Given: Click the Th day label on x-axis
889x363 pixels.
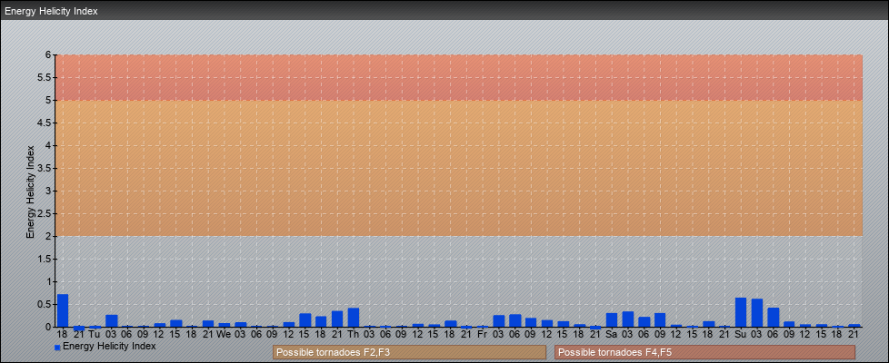Looking at the screenshot, I should pyautogui.click(x=354, y=334).
